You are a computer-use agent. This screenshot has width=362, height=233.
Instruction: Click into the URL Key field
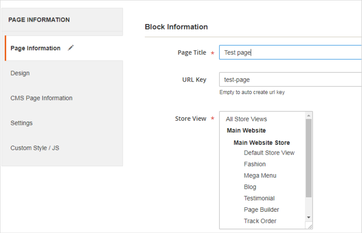(290, 80)
